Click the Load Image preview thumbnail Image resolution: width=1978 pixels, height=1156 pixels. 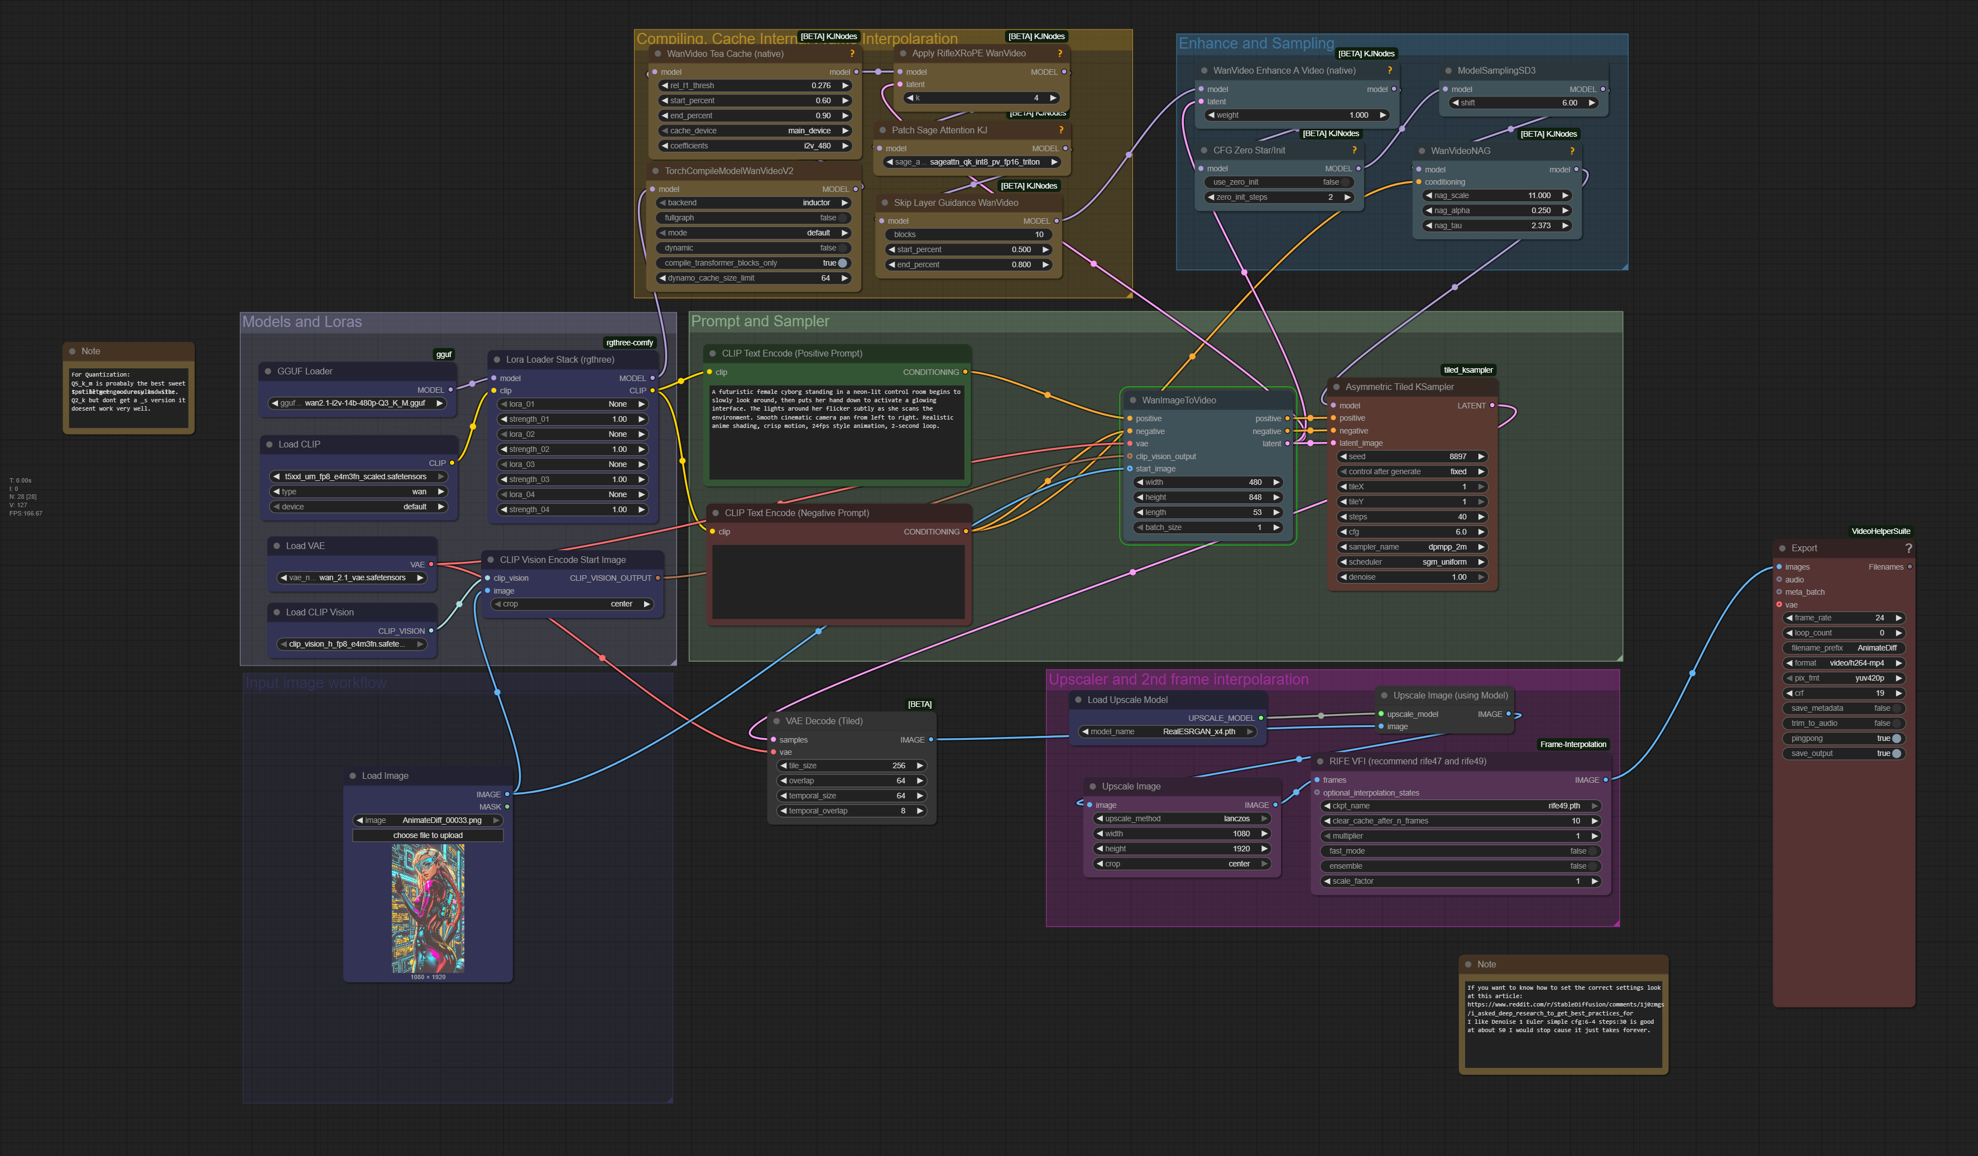(428, 908)
